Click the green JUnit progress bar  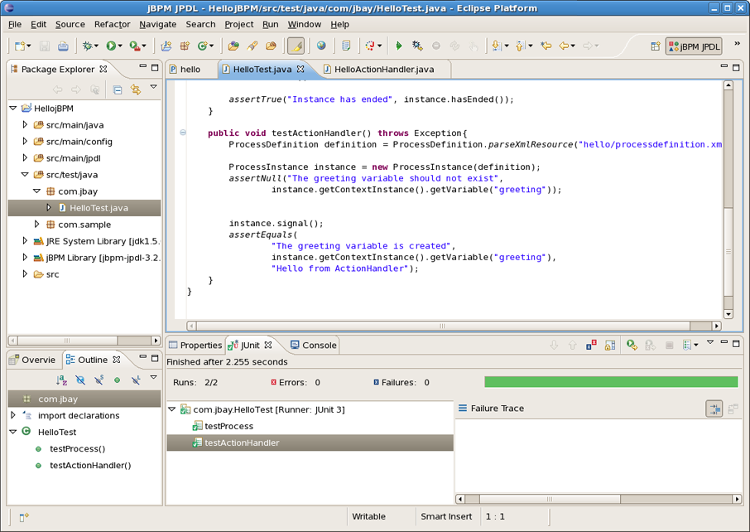(x=610, y=382)
